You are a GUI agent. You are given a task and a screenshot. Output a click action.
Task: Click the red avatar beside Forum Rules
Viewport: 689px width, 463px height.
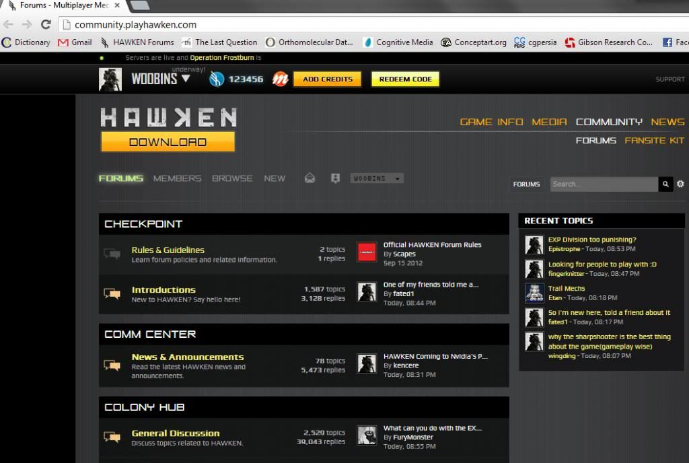[367, 252]
